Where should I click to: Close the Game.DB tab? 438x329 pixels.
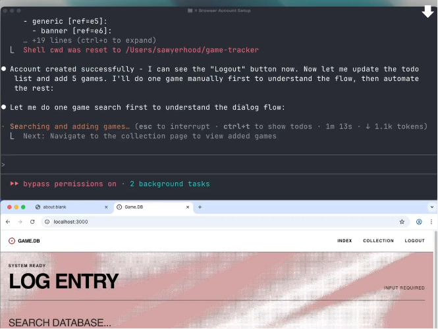click(x=188, y=207)
